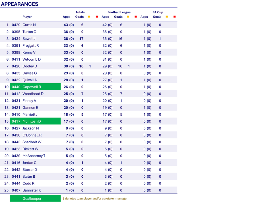Click the red card icon under FA Cup
This screenshot has height=202, width=256.
pos(175,17)
